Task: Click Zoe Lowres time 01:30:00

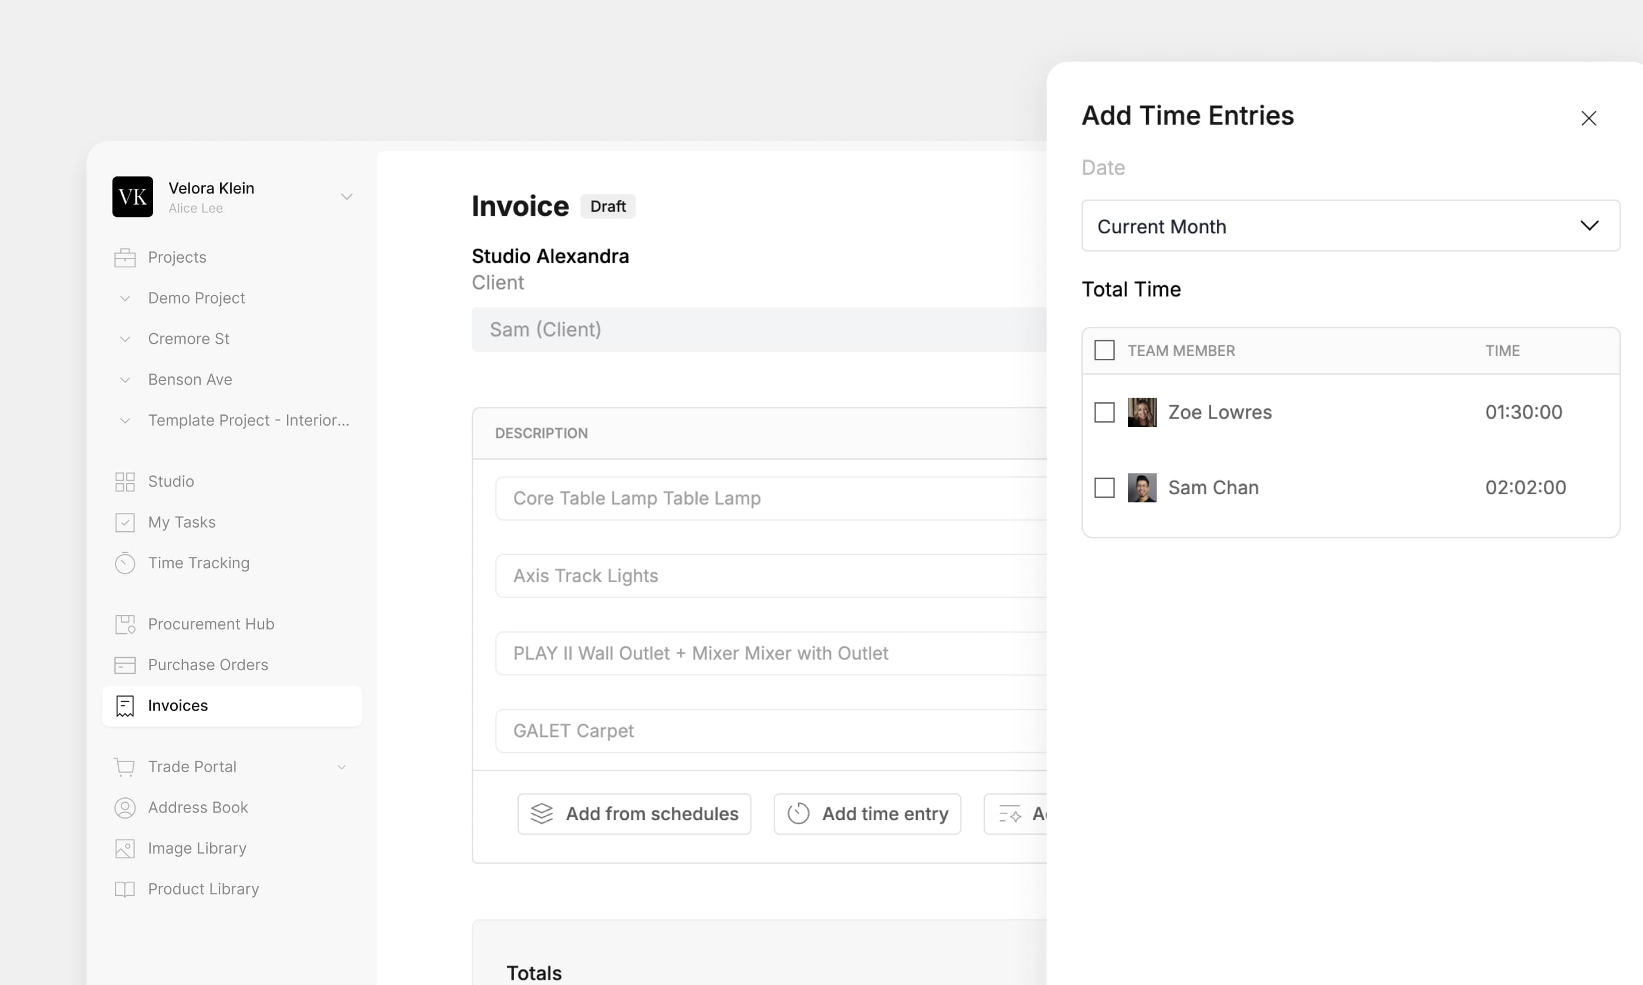Action: (1523, 412)
